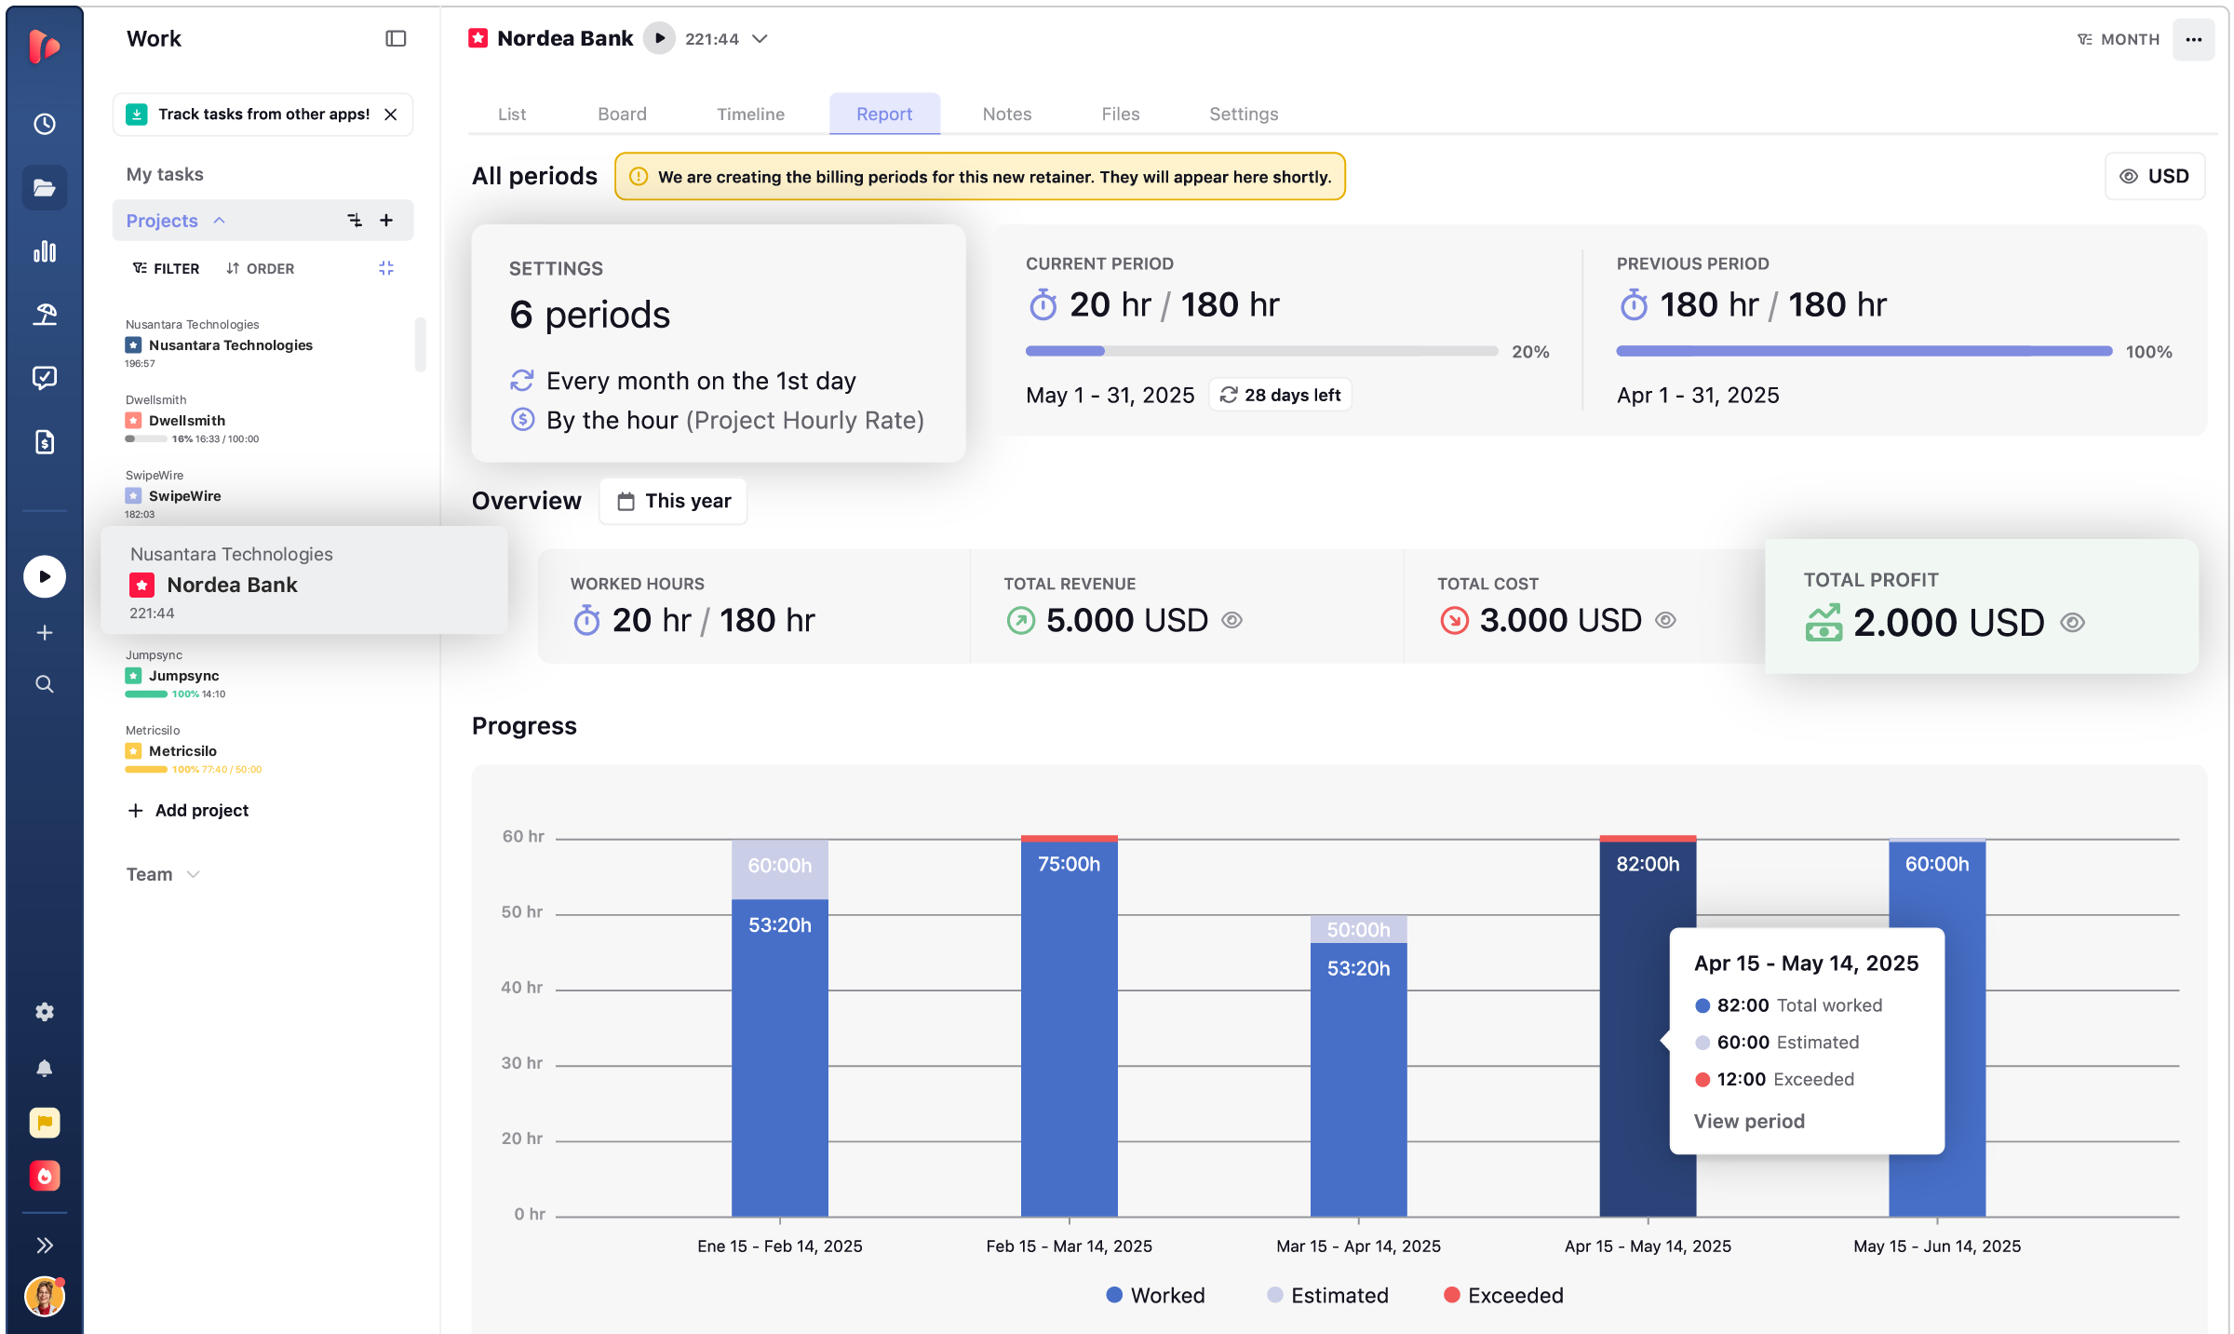Open the invoices document sidebar icon

44,441
